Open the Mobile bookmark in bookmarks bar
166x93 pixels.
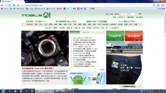[x=20, y=9]
